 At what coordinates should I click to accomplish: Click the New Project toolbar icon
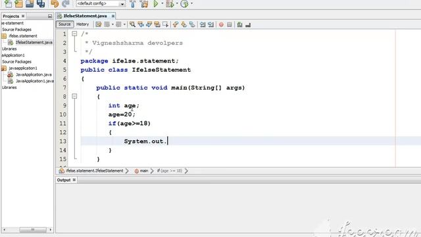coord(19,3)
